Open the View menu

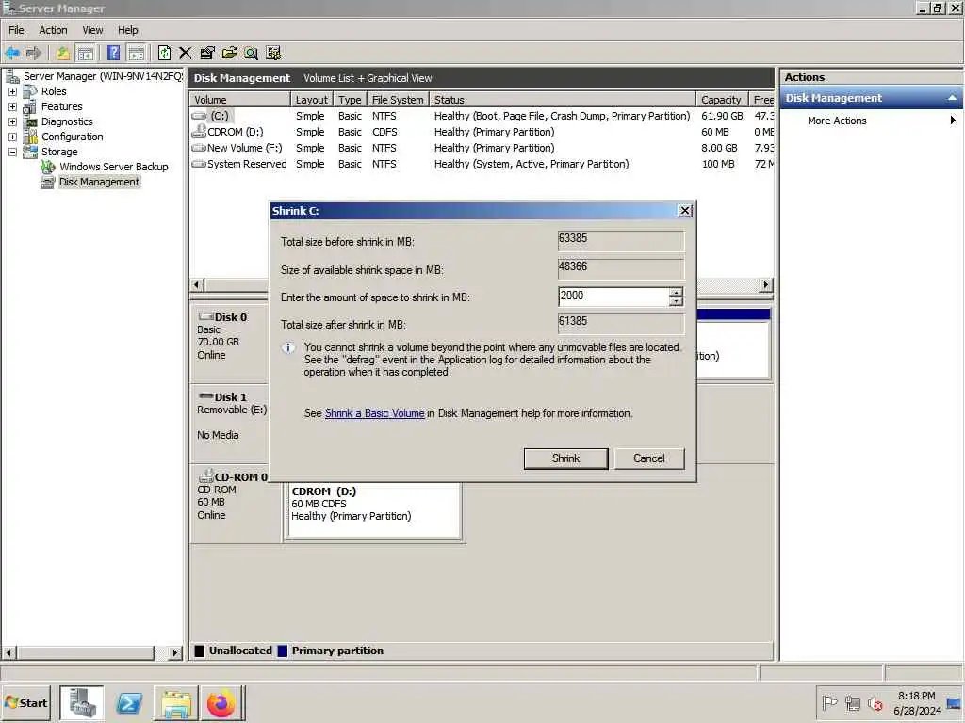click(93, 30)
